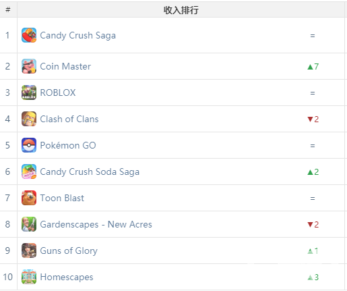Click the Guns of Glory icon
This screenshot has width=347, height=291.
(x=29, y=250)
